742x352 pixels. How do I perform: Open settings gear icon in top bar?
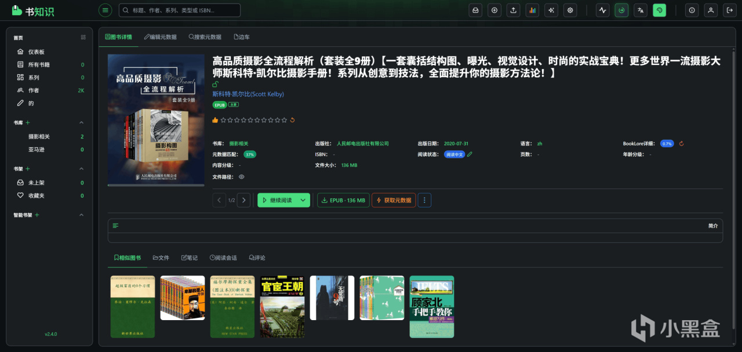[570, 10]
